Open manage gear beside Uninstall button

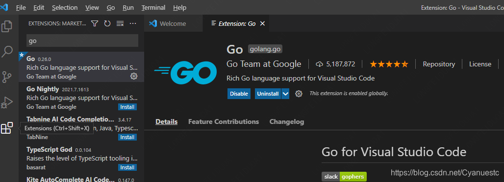pos(299,94)
